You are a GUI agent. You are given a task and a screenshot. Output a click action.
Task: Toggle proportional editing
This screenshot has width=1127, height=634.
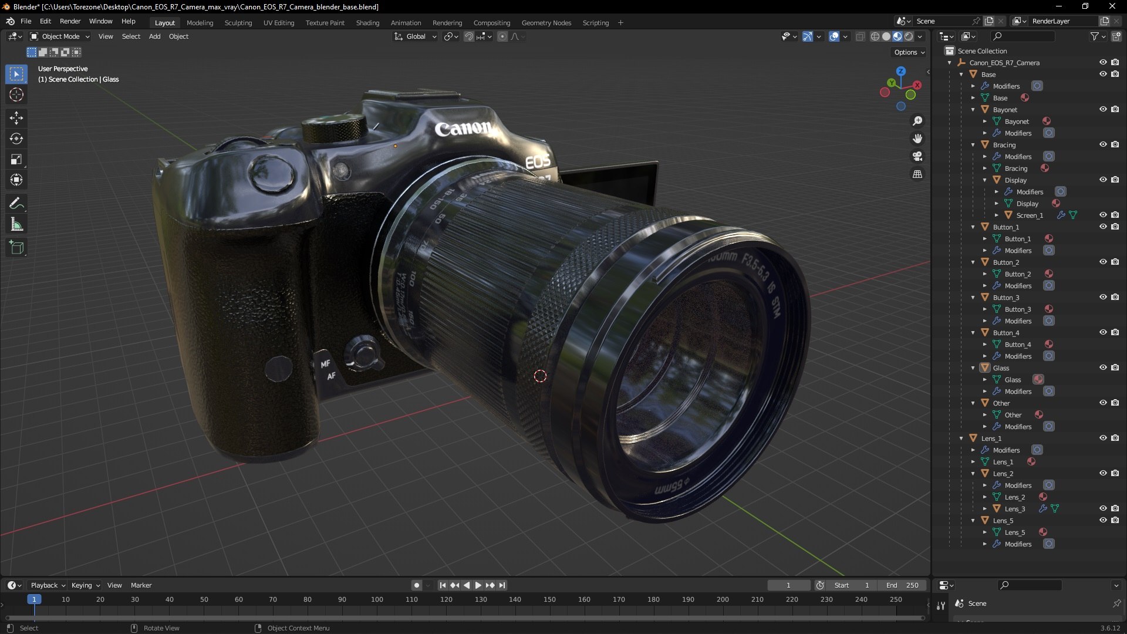502,36
